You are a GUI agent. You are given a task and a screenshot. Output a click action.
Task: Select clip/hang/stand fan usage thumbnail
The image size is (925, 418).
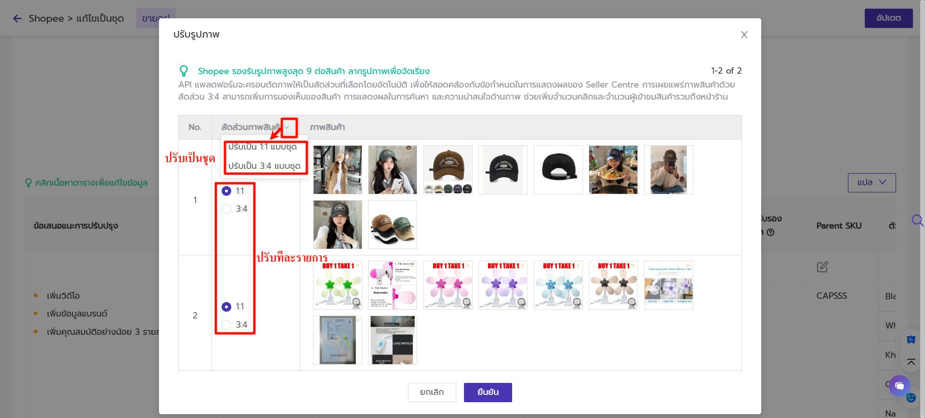[669, 285]
